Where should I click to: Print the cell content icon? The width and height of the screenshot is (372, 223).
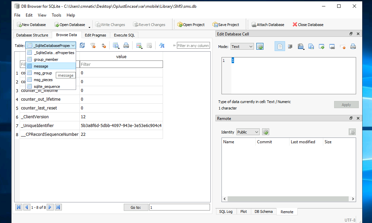(353, 46)
